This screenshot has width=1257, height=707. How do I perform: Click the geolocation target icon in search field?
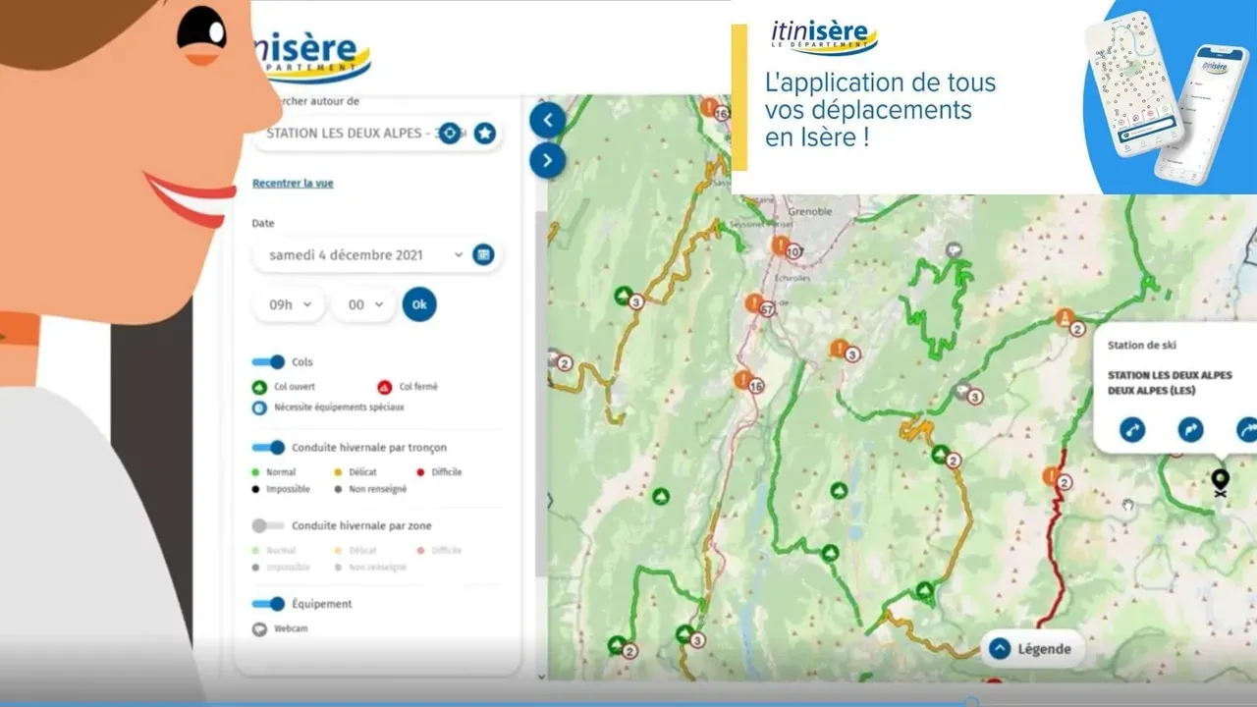449,133
